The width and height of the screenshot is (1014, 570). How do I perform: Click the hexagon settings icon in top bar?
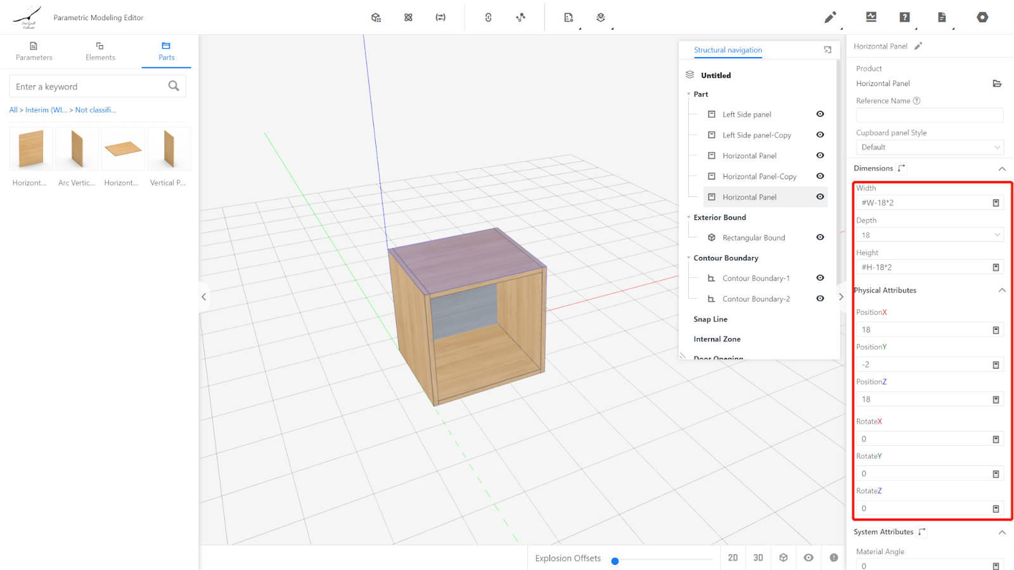tap(982, 18)
